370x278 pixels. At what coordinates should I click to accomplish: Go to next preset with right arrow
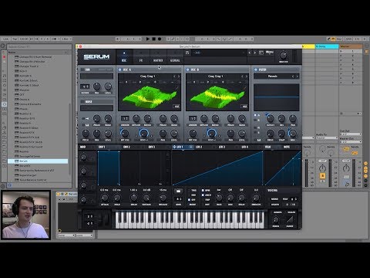coord(254,53)
